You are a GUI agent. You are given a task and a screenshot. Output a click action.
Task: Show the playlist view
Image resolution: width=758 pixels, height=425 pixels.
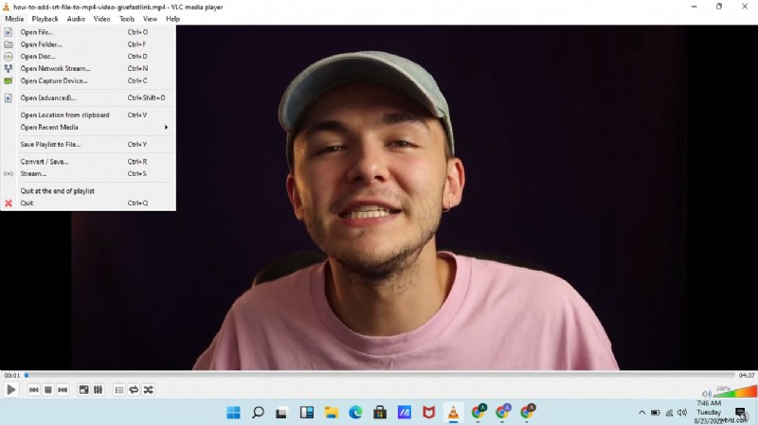point(118,389)
